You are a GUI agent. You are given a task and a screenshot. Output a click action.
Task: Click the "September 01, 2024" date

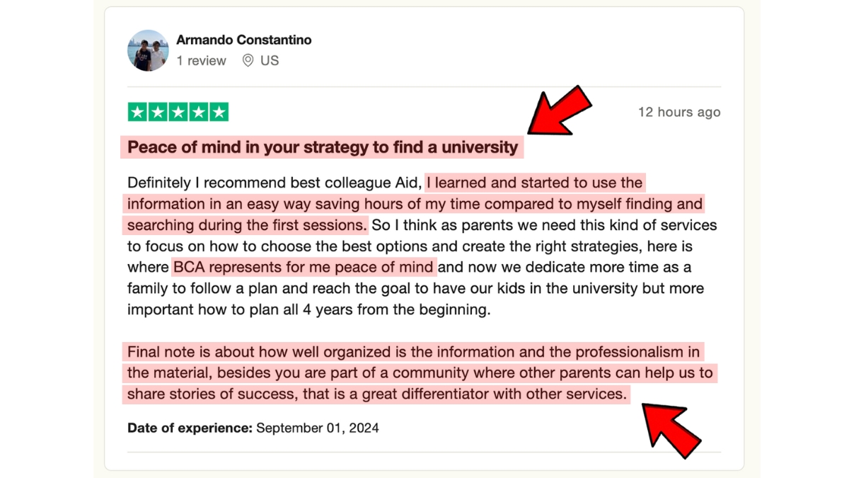(318, 428)
